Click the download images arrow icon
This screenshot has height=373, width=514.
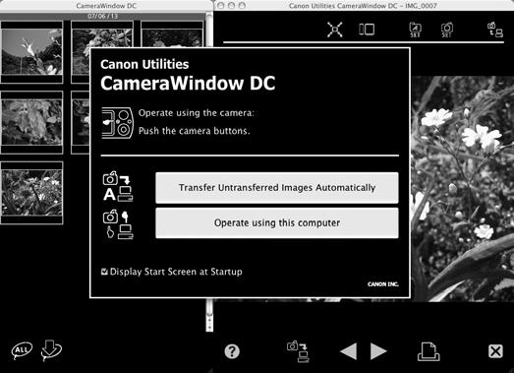click(x=51, y=350)
